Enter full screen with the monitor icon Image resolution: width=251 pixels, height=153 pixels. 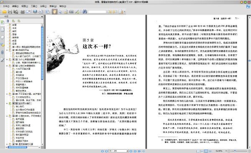point(35,12)
